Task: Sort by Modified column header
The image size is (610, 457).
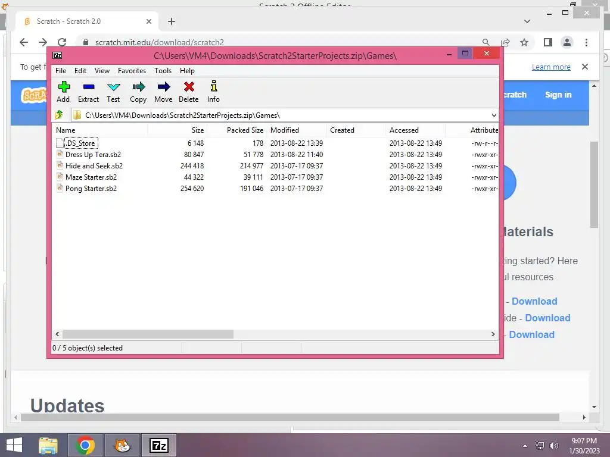Action: (x=297, y=130)
